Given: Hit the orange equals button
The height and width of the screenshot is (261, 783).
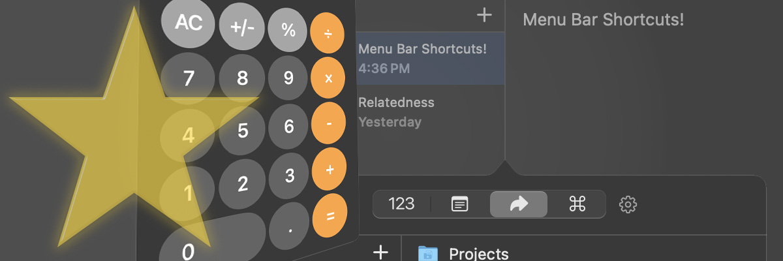Looking at the screenshot, I should point(330,216).
